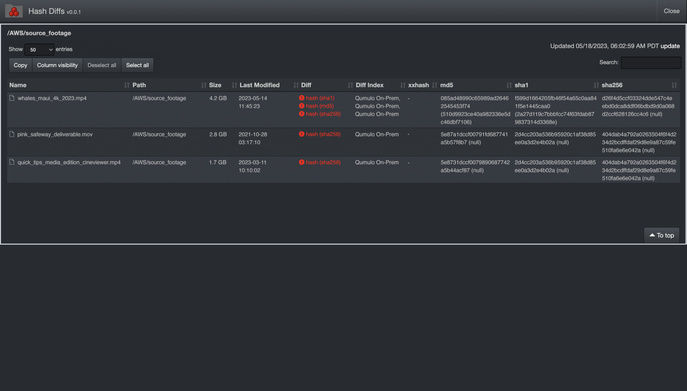Click the To top button
Viewport: 687px width, 391px height.
tap(662, 235)
